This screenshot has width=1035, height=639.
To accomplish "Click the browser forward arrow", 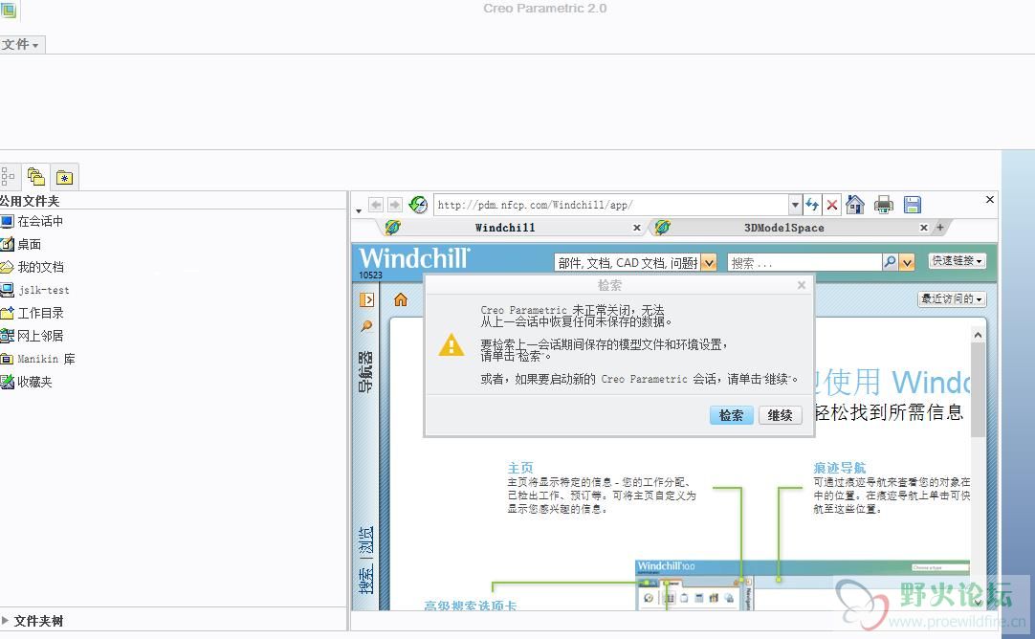I will pos(395,206).
